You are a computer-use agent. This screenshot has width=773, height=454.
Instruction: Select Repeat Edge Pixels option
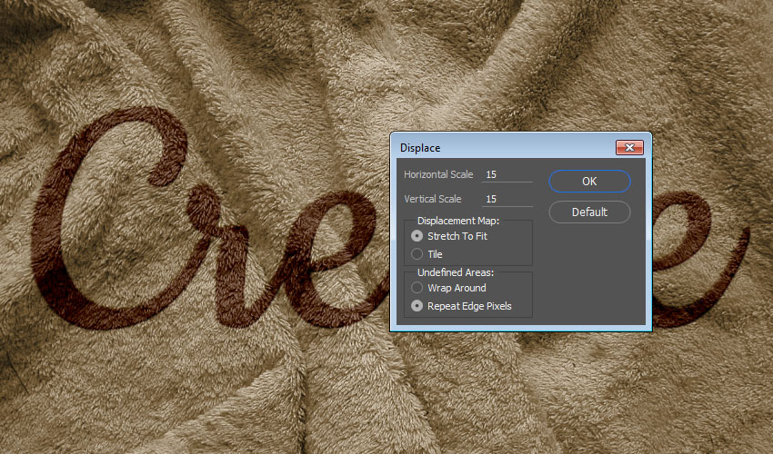[417, 306]
